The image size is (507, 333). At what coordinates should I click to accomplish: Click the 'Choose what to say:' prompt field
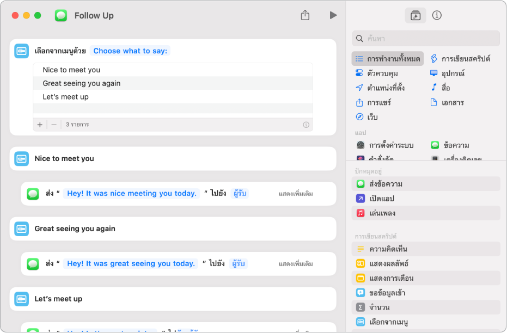130,51
